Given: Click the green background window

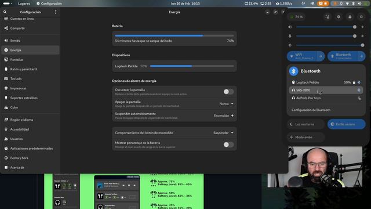Looking at the screenshot, I should [123, 191].
